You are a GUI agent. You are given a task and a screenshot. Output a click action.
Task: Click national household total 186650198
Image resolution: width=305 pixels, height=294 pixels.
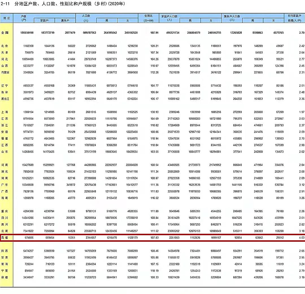27,33
